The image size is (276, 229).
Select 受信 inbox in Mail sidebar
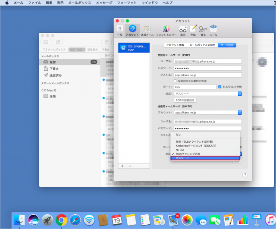tap(69, 62)
